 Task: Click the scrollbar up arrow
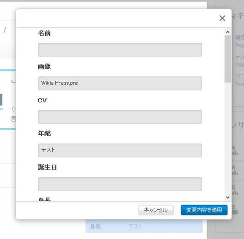pyautogui.click(x=228, y=32)
